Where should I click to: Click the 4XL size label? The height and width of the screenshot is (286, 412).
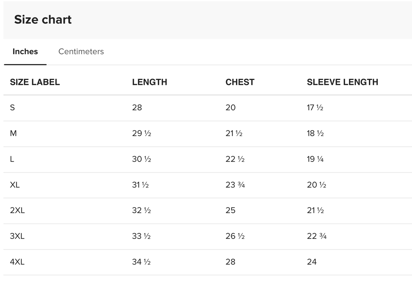click(17, 262)
